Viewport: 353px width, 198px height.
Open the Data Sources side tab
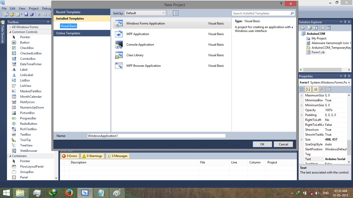3,32
